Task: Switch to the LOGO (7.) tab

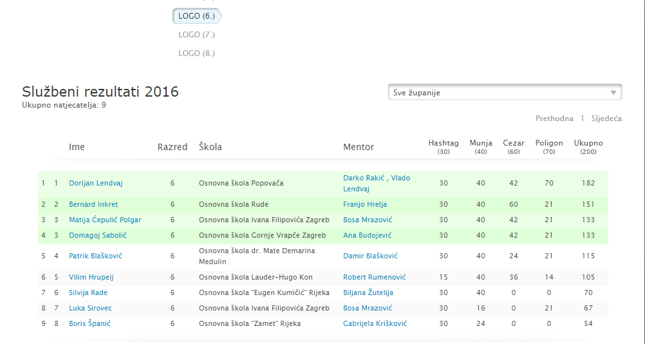Action: tap(196, 35)
